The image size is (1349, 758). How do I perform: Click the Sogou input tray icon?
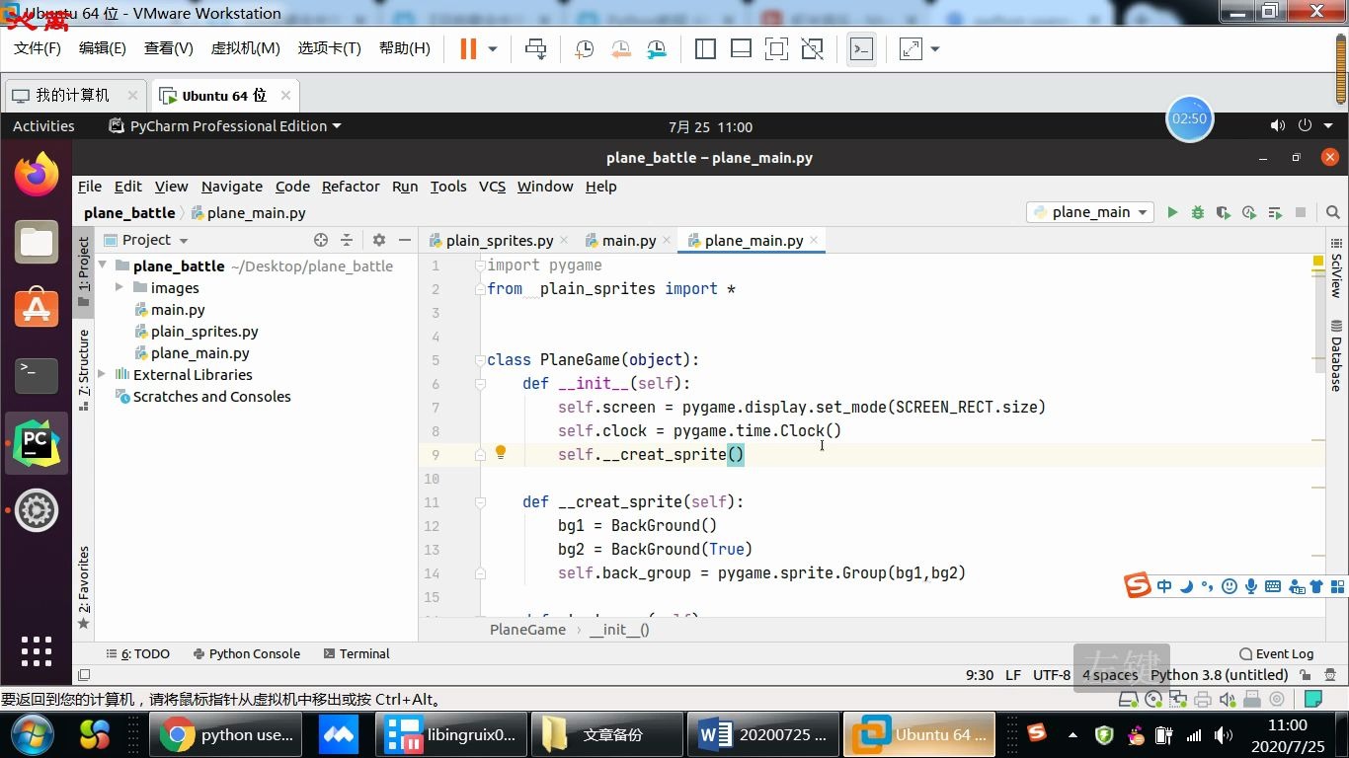point(1038,734)
